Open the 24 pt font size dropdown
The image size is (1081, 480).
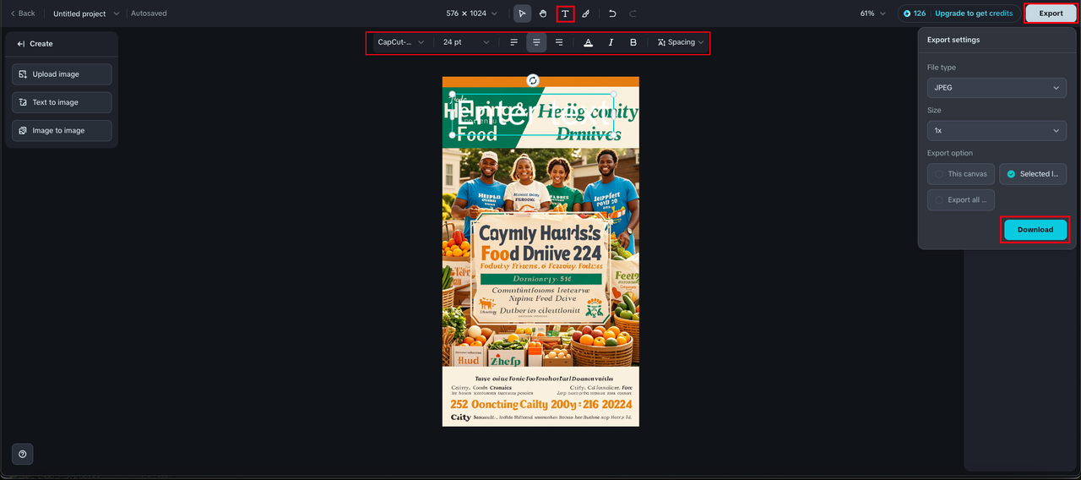(465, 42)
